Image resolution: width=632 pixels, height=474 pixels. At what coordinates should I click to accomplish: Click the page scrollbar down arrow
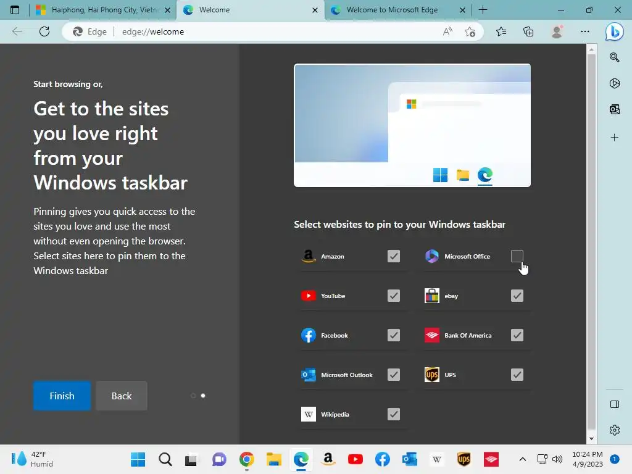coord(591,439)
